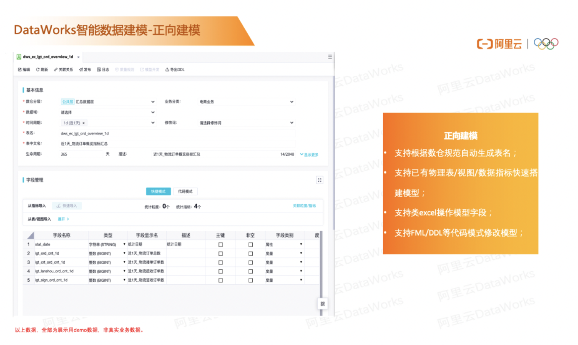Open the 关联粒度/指标 link
The image size is (578, 345).
coord(304,206)
